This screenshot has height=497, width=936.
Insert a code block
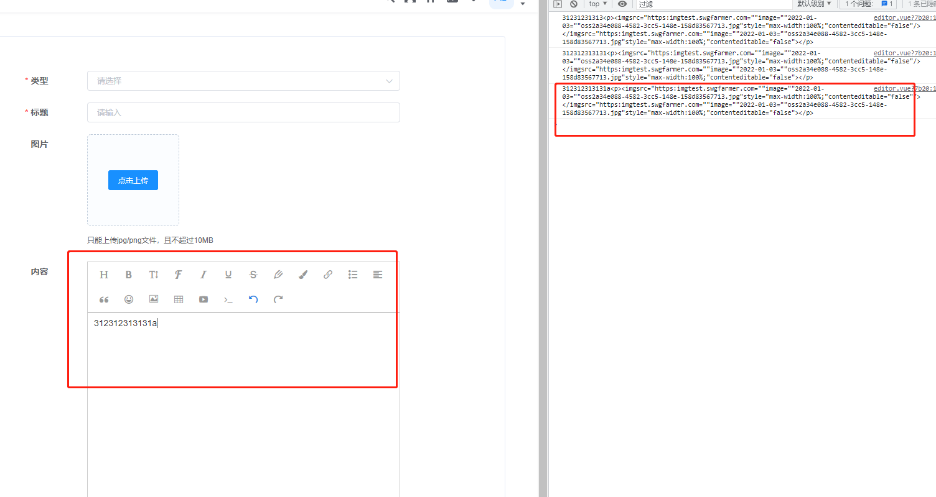[228, 299]
